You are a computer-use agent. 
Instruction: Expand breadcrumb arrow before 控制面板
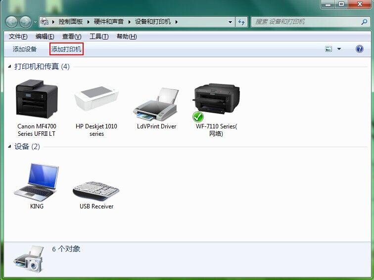point(53,22)
